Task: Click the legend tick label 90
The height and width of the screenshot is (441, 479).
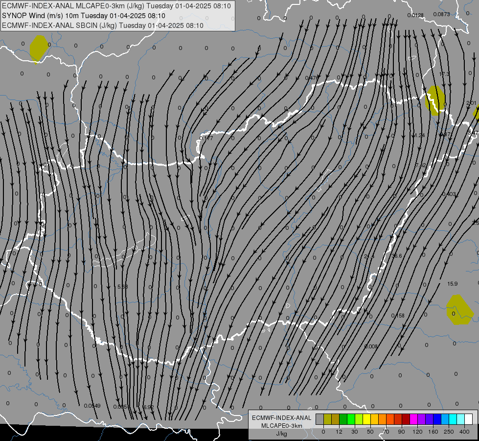Action: (x=402, y=432)
